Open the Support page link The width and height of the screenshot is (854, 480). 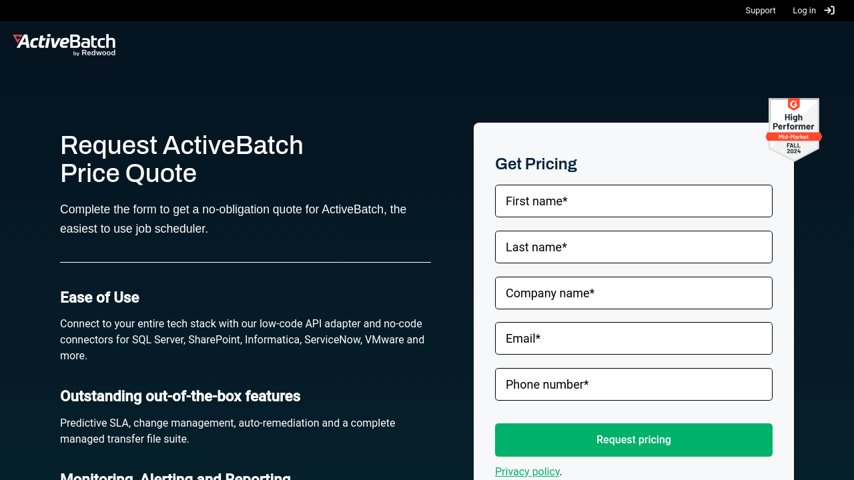coord(760,11)
